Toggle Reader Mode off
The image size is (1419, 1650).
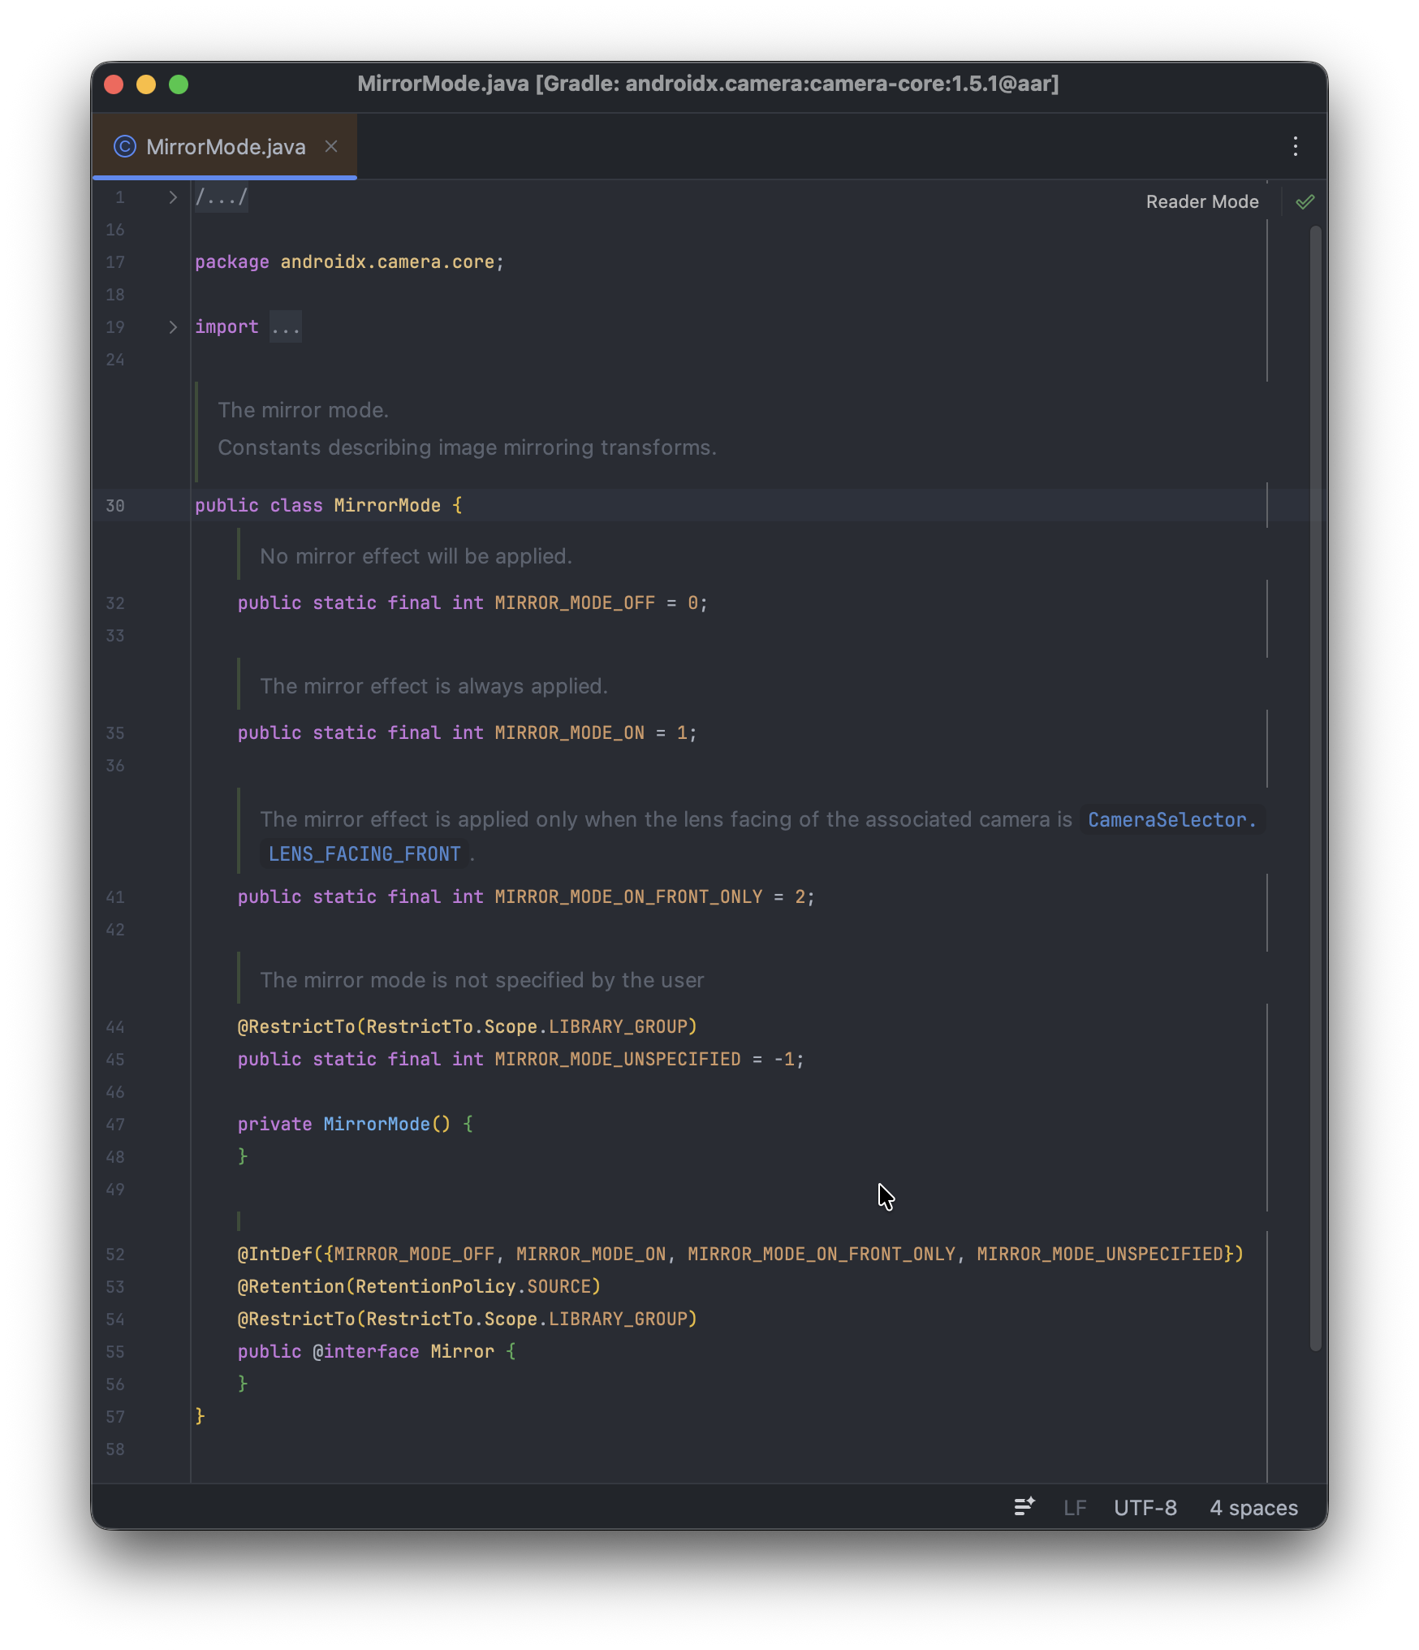point(1201,202)
